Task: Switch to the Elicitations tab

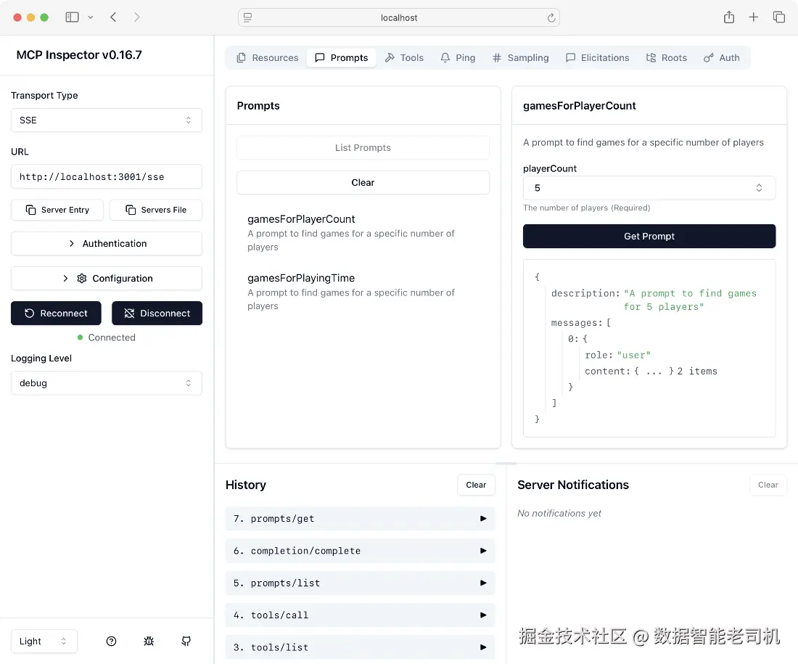Action: (598, 57)
